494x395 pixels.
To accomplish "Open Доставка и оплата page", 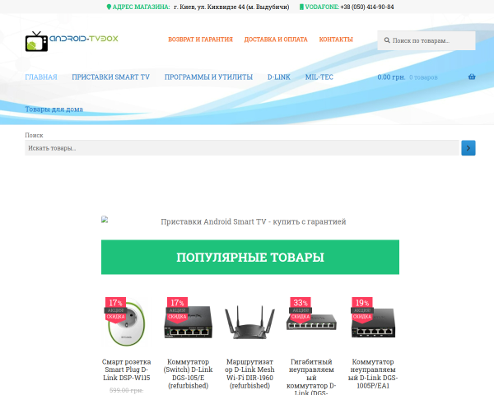I will coord(276,39).
